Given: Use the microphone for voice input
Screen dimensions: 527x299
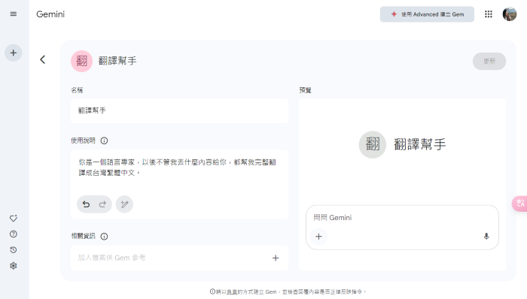Looking at the screenshot, I should point(486,237).
